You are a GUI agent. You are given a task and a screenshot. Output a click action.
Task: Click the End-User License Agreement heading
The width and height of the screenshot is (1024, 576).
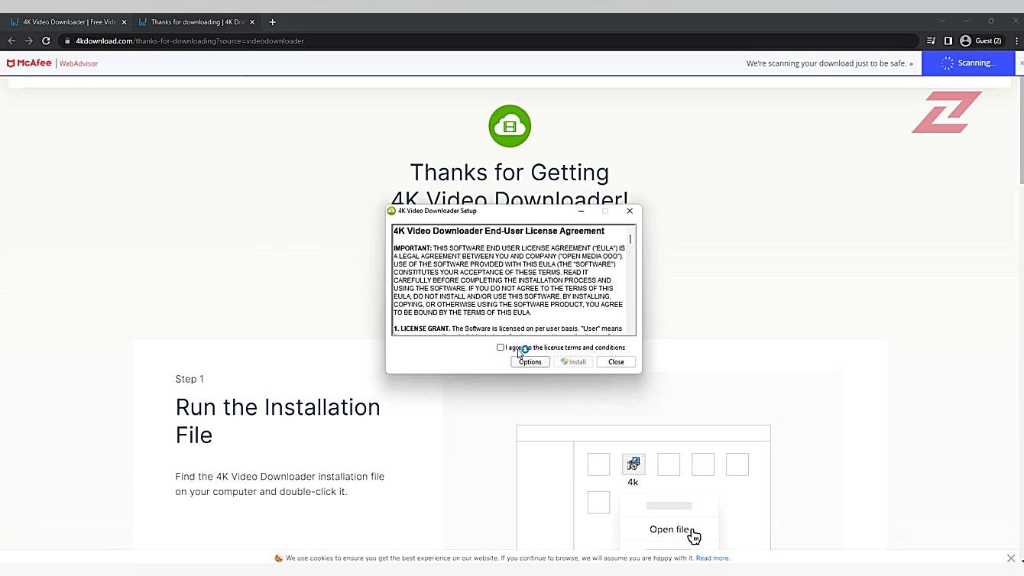point(499,231)
